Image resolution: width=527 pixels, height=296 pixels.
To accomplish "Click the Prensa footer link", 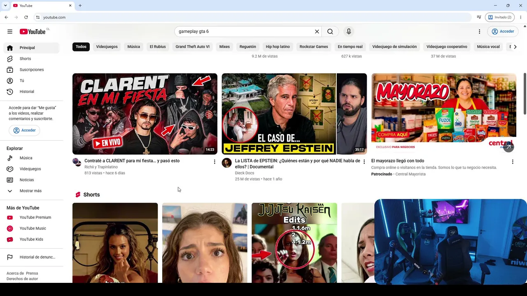I will 32,273.
